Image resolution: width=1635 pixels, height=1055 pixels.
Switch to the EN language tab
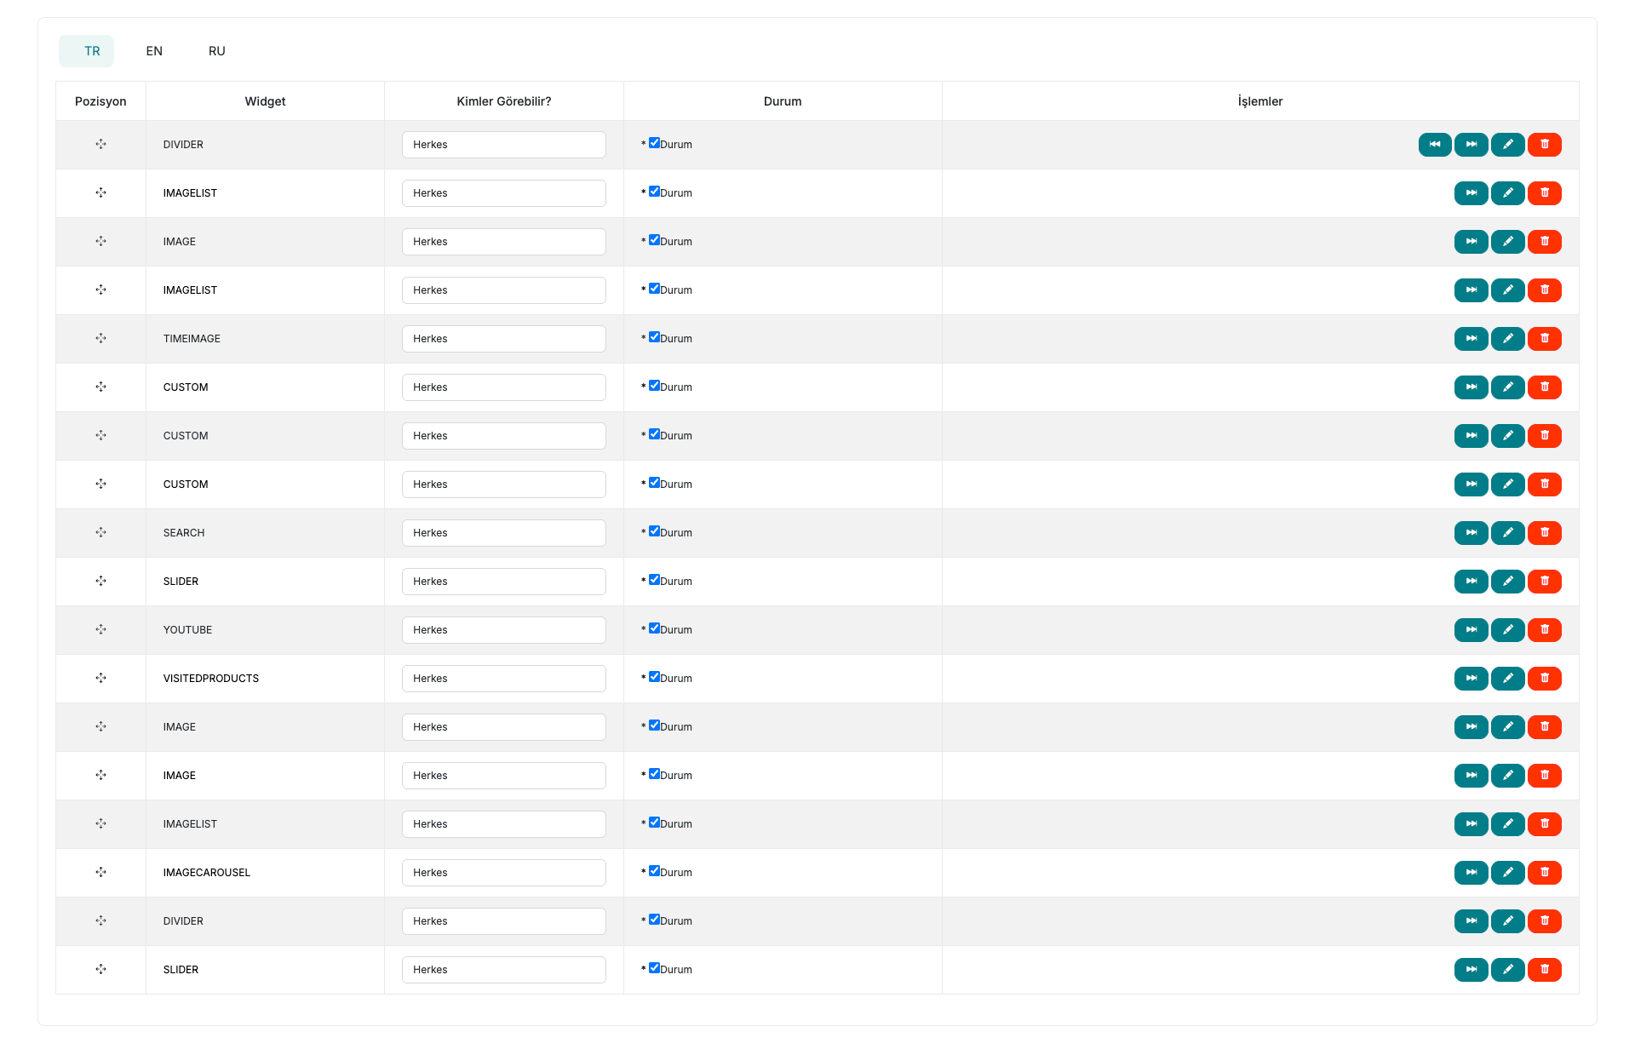[x=154, y=51]
